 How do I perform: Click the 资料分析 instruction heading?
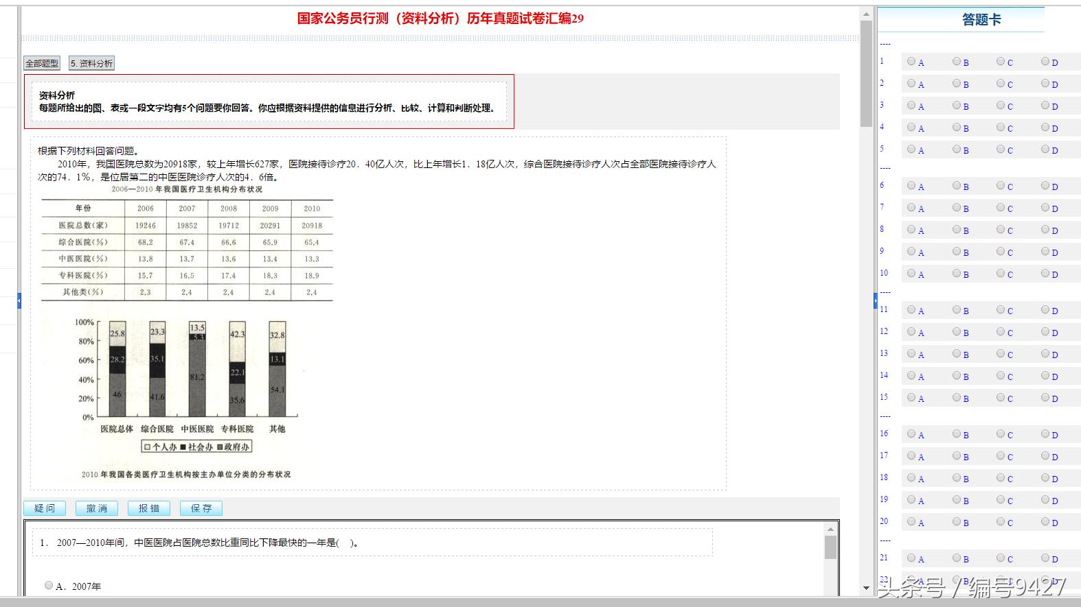click(57, 95)
